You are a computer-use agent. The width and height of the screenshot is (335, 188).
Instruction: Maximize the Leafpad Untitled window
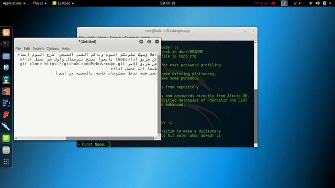tap(149, 42)
